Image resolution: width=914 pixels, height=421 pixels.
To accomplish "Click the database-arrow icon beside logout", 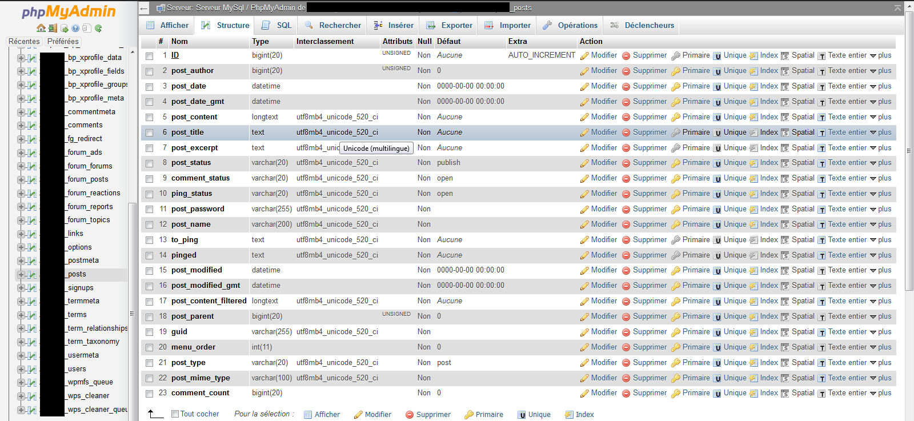I will [65, 28].
